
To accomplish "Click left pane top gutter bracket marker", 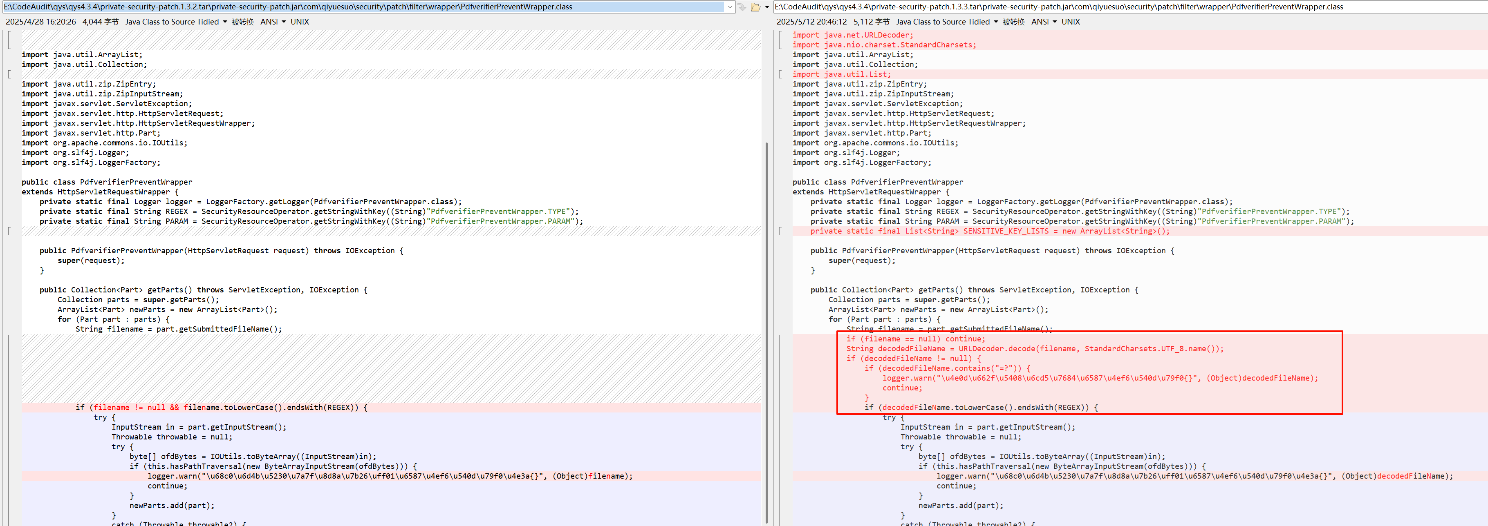I will pos(9,40).
